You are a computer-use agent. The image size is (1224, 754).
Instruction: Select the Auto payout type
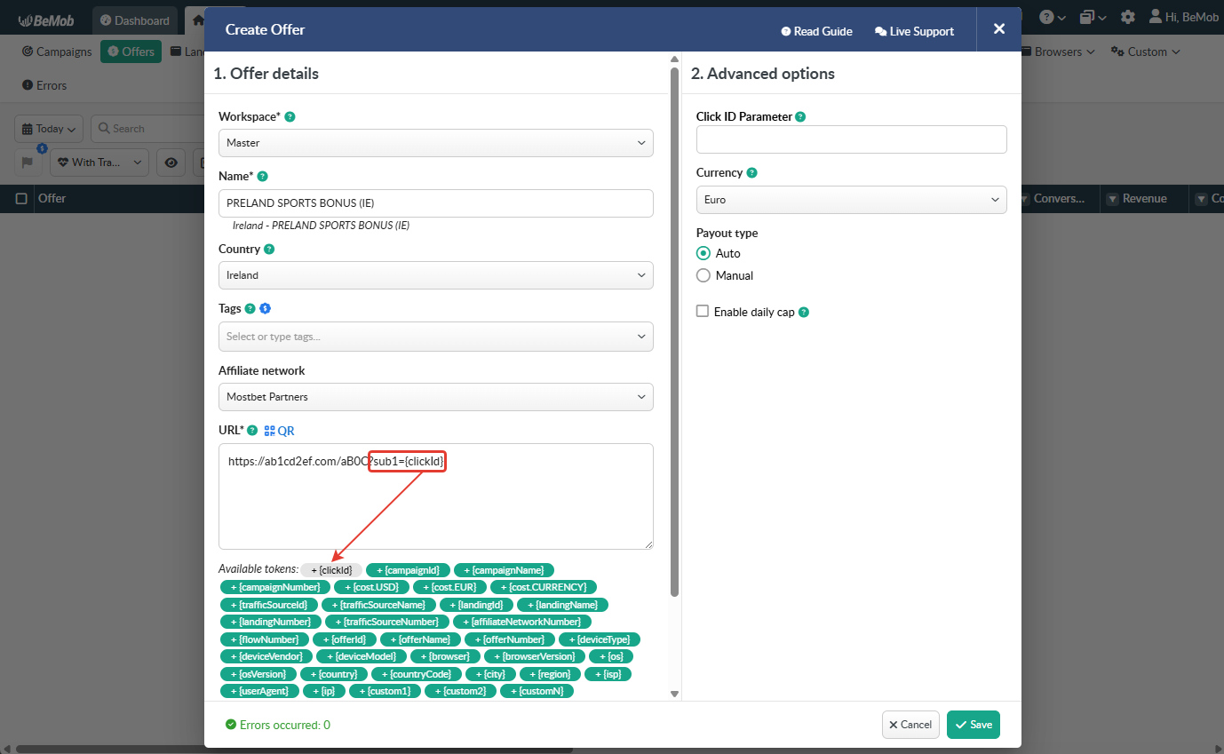[x=703, y=253]
